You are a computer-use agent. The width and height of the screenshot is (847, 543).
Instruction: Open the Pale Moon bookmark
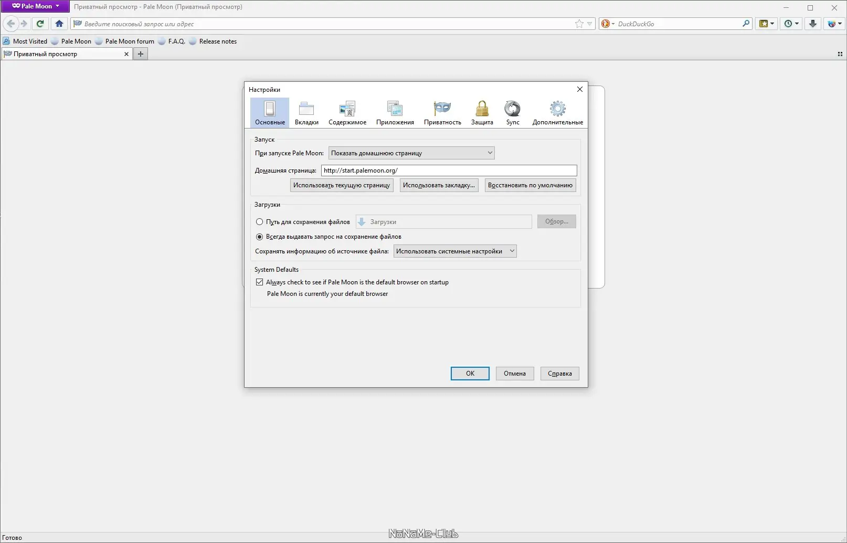click(71, 41)
